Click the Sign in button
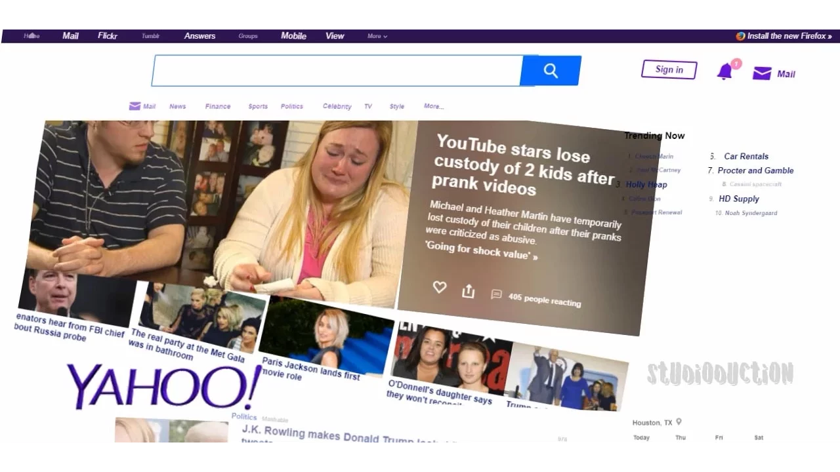Screen dimensions: 840x472 (x=669, y=69)
